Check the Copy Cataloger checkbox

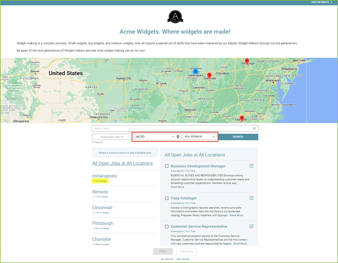click(x=167, y=198)
